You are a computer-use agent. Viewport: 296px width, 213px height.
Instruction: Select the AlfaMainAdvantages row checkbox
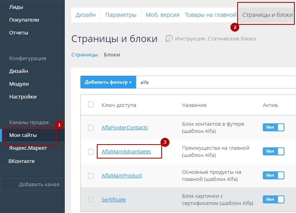(91, 152)
